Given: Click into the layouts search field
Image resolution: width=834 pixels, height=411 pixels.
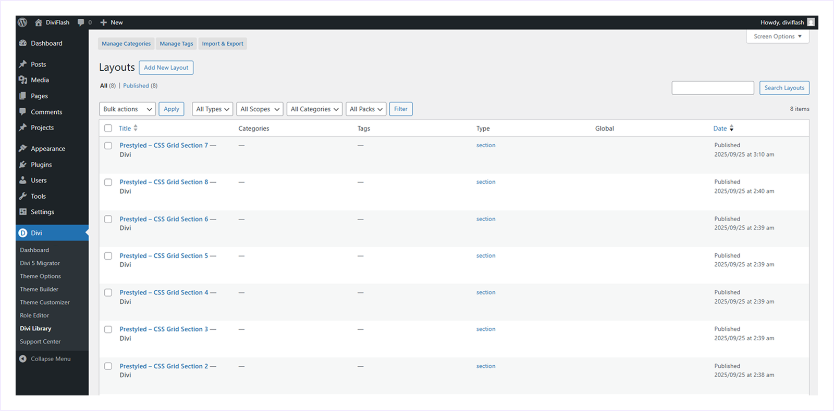Looking at the screenshot, I should pyautogui.click(x=713, y=88).
